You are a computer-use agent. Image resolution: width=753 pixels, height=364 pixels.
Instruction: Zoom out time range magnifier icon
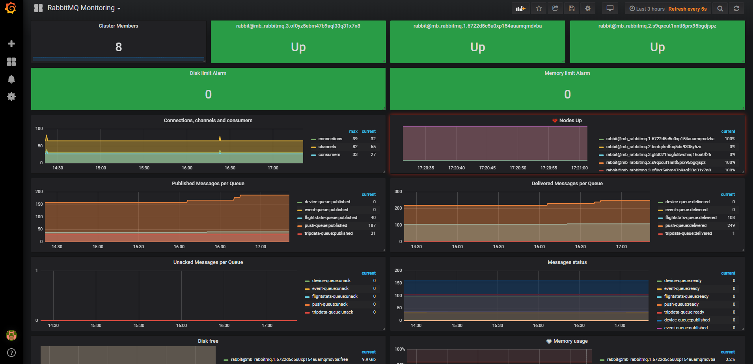(720, 9)
